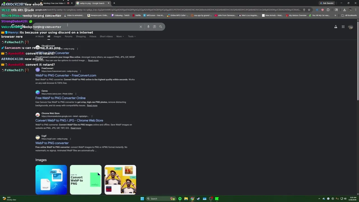
Task: Open Netflix bookmark
Action: (x=137, y=15)
